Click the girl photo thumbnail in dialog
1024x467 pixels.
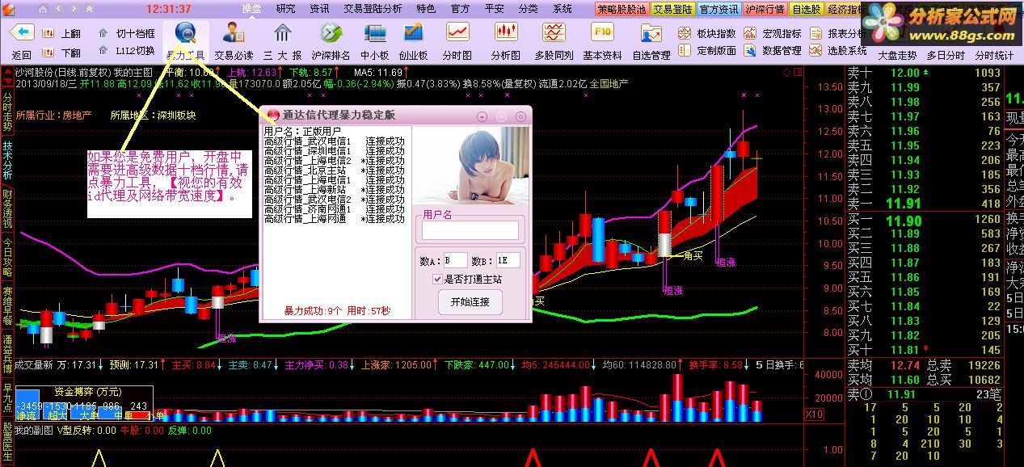click(x=471, y=165)
